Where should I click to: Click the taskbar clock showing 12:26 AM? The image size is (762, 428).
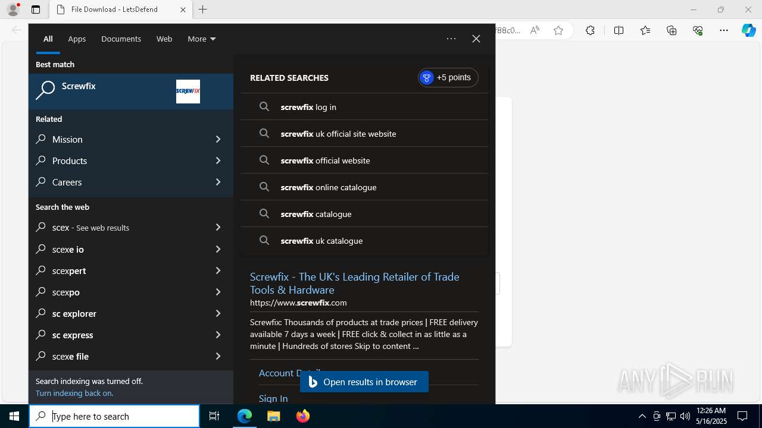(711, 416)
